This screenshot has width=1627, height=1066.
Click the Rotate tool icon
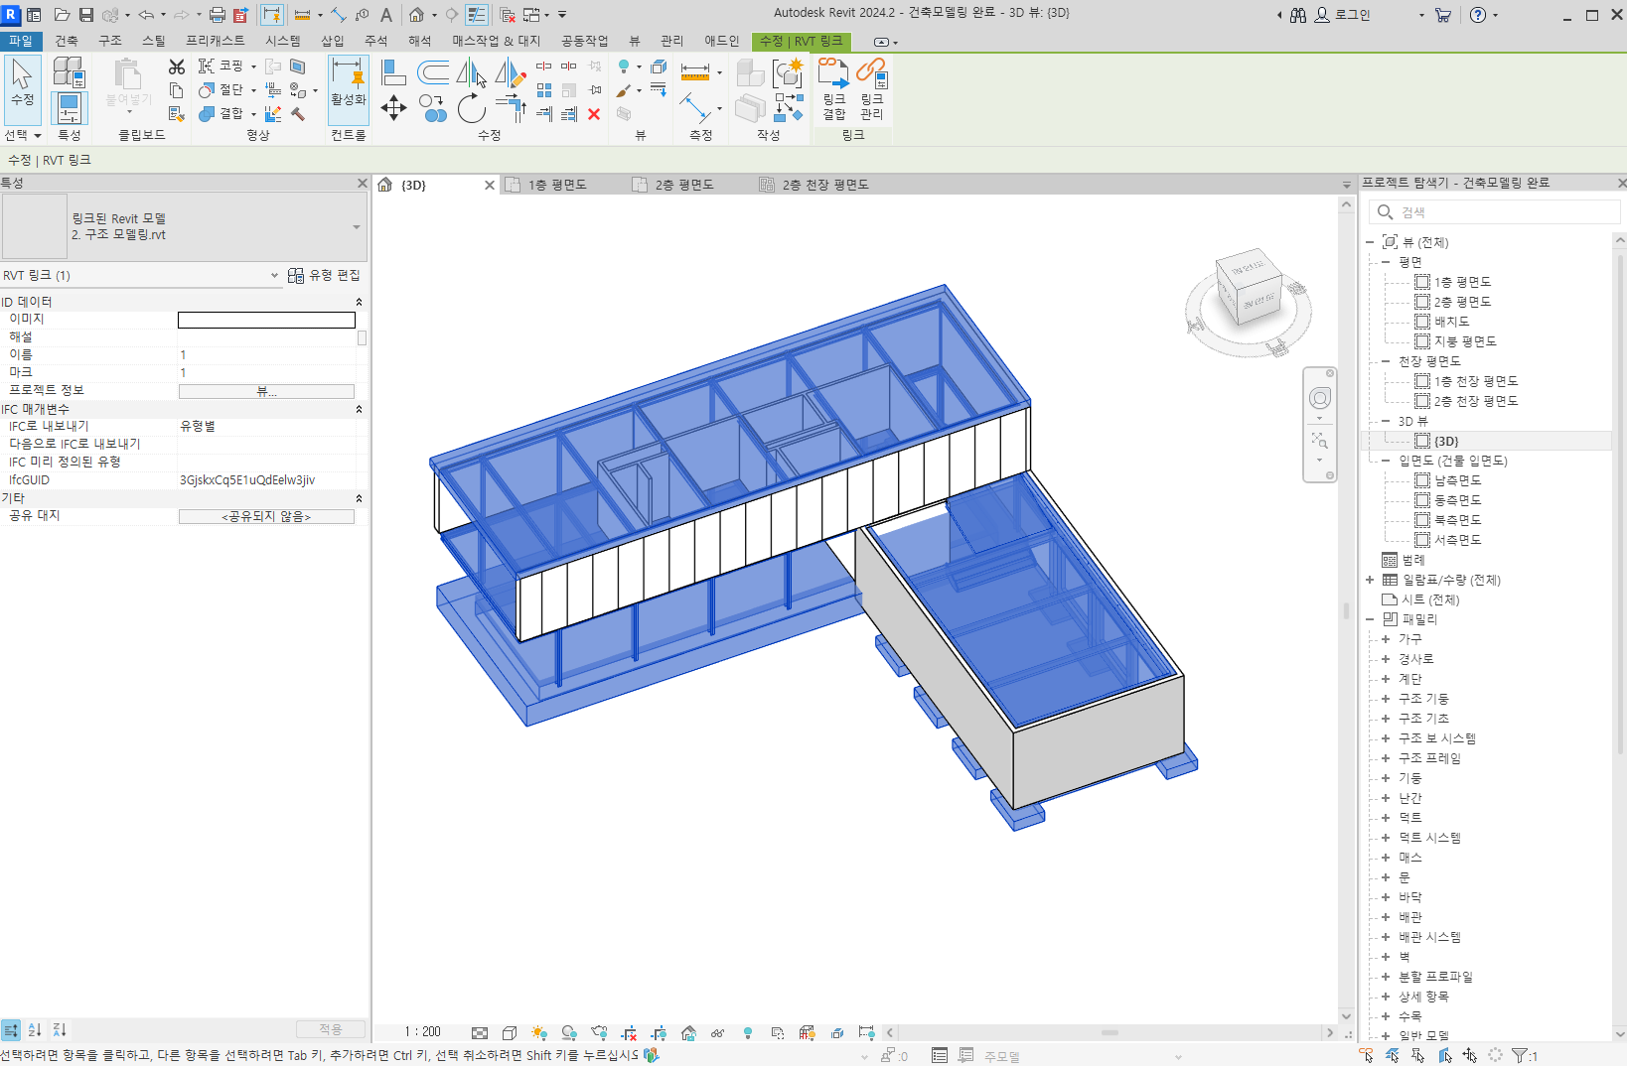(471, 108)
